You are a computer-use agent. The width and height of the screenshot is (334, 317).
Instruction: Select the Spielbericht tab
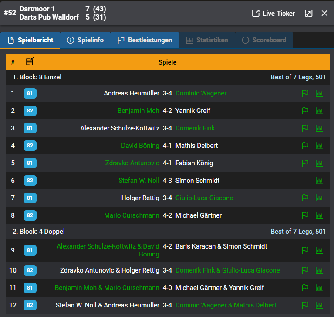coord(30,40)
